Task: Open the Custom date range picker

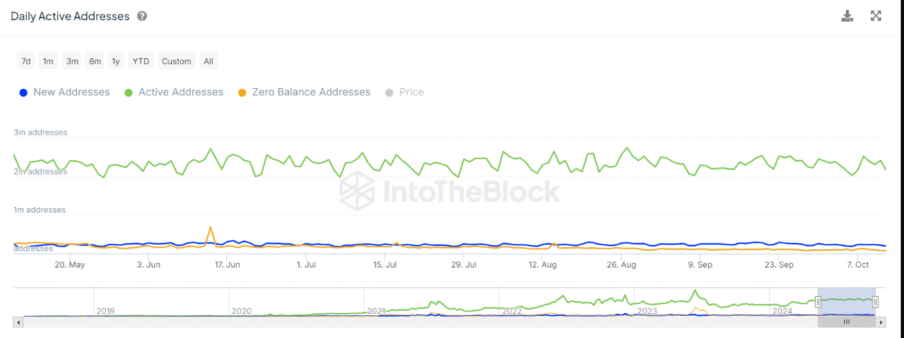Action: tap(176, 61)
